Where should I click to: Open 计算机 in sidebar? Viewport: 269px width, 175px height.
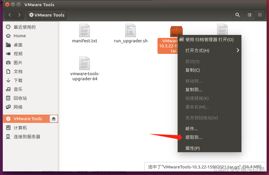pyautogui.click(x=31, y=128)
